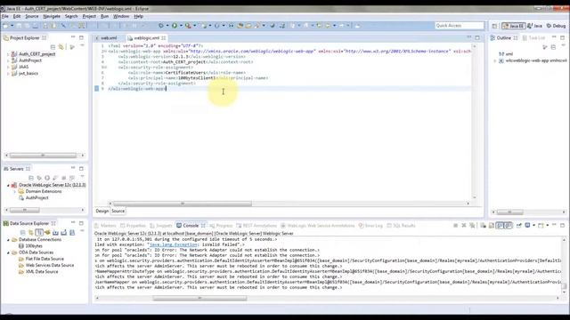The width and height of the screenshot is (570, 320).
Task: Click the New Connection Profile icon in Data Source Explorer
Action: click(x=47, y=233)
